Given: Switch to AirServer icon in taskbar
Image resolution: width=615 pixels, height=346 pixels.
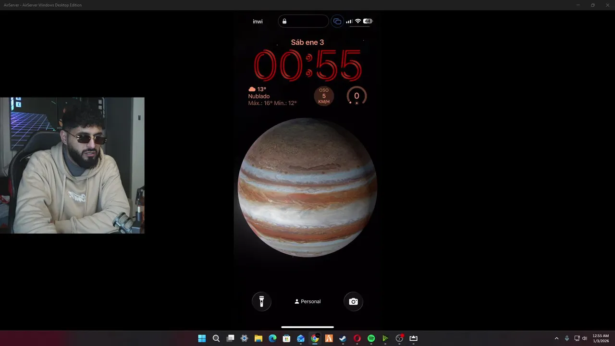Looking at the screenshot, I should coord(413,338).
